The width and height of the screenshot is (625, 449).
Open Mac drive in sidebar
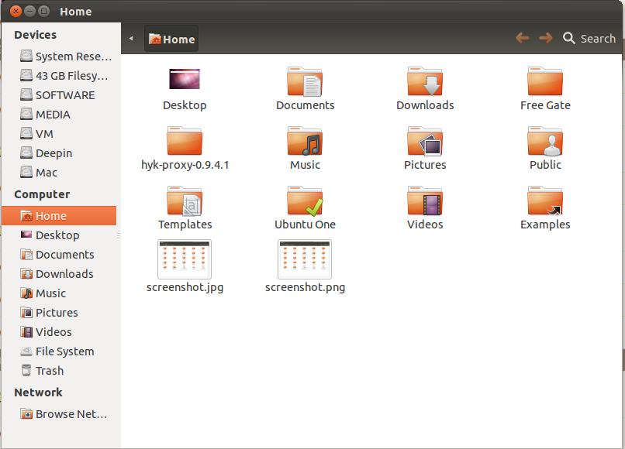tap(59, 173)
